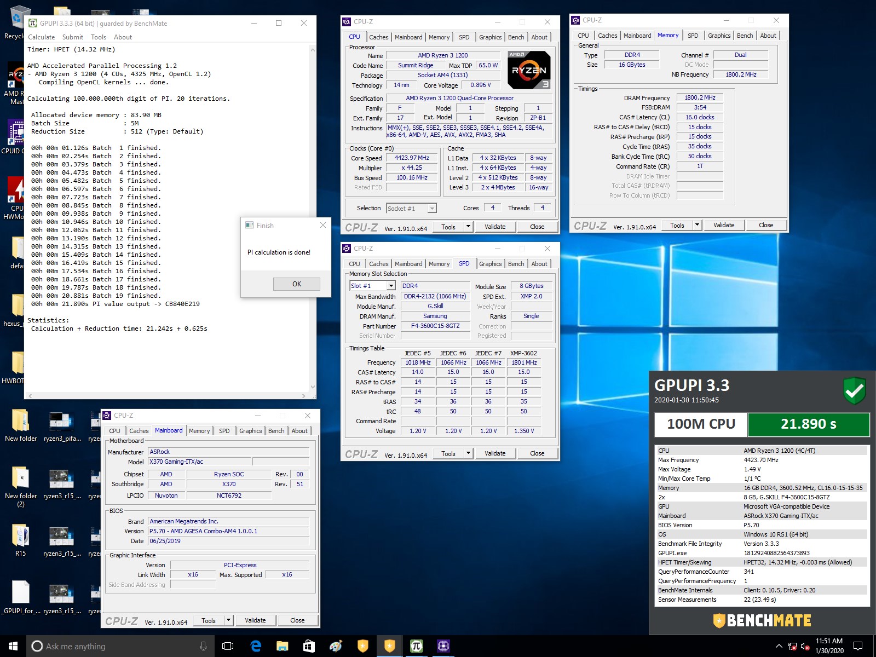Click Validate in CPU-Z Memory window
Viewport: 876px width, 657px height.
(x=724, y=225)
